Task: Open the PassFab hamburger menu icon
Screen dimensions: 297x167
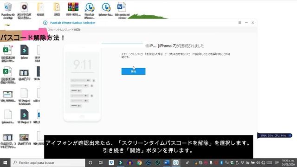Action: point(240,23)
